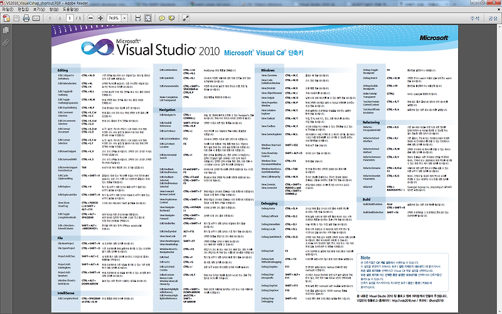Click the 'Edit.CompleteWord' entry
Viewport: 502px width, 314px height.
[x=68, y=299]
